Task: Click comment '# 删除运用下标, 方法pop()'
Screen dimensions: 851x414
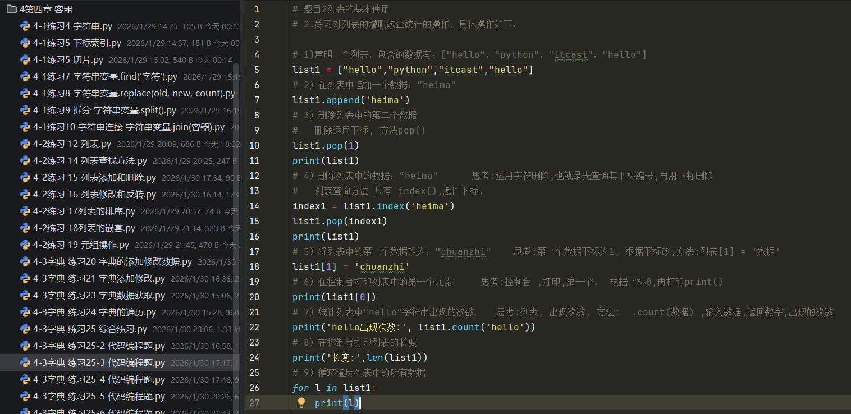Action: click(x=359, y=130)
